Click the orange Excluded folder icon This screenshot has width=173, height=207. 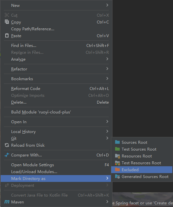[117, 170]
